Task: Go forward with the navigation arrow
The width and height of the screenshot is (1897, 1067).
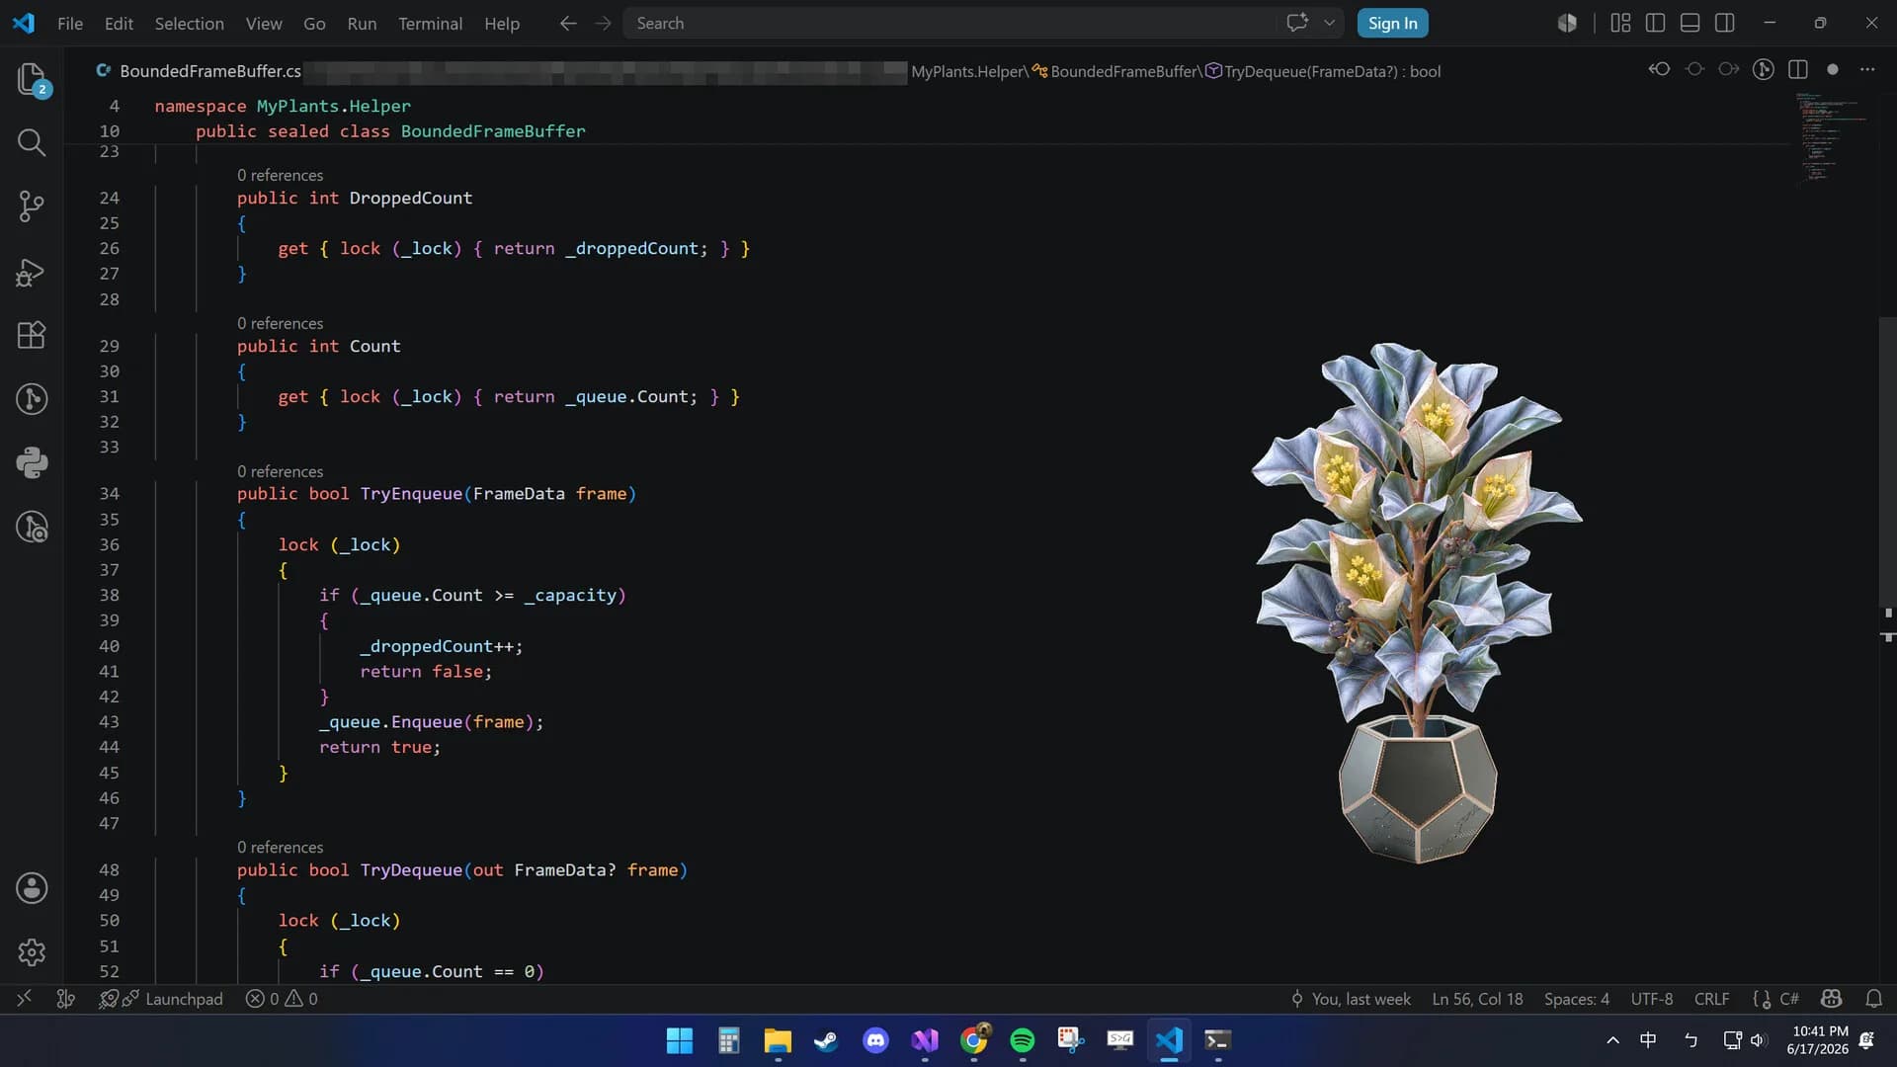Action: click(x=603, y=23)
